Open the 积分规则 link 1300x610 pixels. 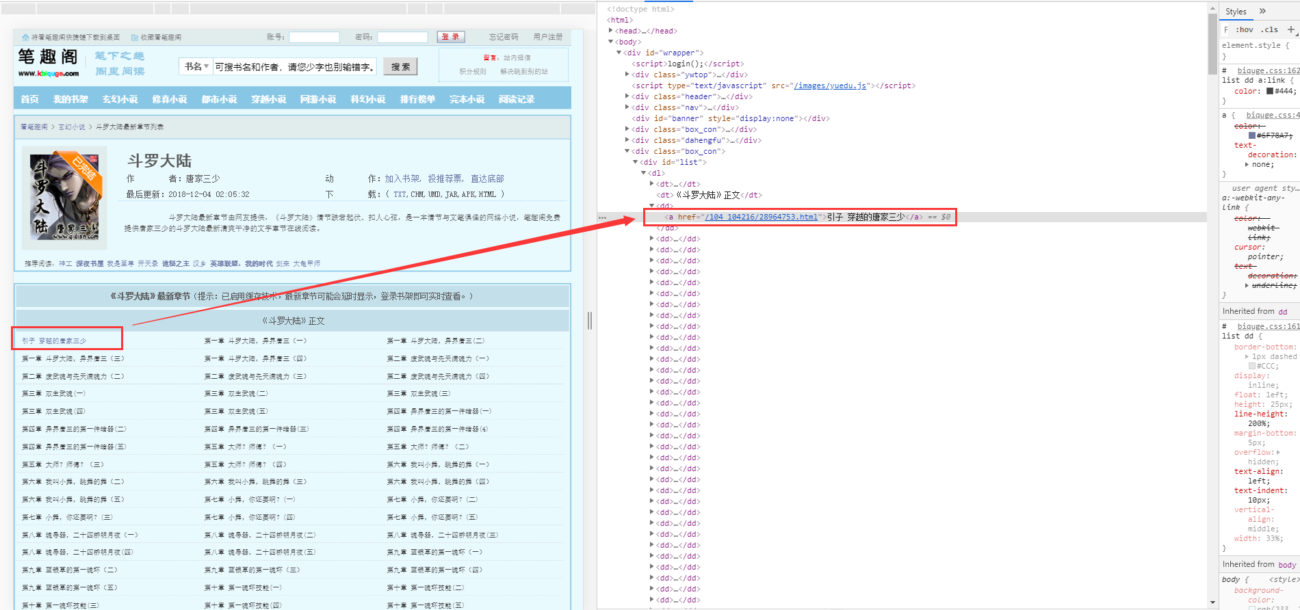pyautogui.click(x=473, y=72)
